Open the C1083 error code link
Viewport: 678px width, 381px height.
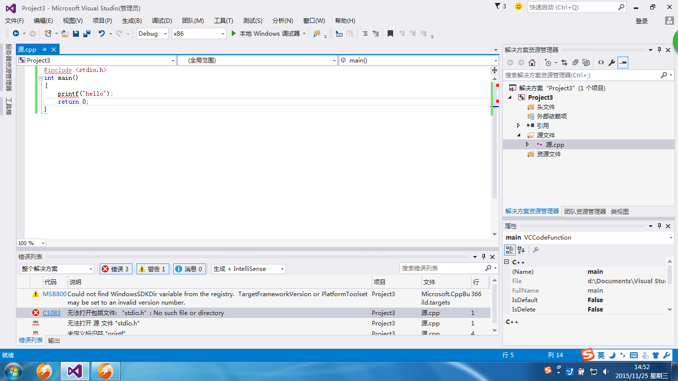pos(52,313)
